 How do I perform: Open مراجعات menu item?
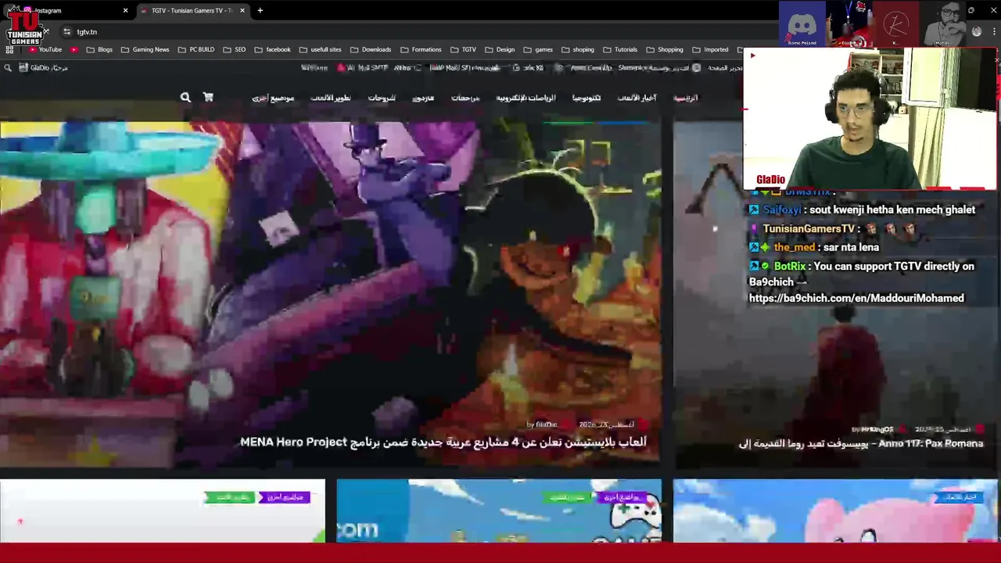465,98
